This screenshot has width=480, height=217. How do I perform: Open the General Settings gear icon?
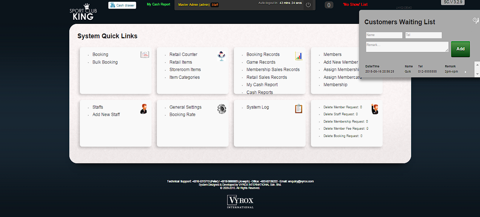[x=222, y=108]
